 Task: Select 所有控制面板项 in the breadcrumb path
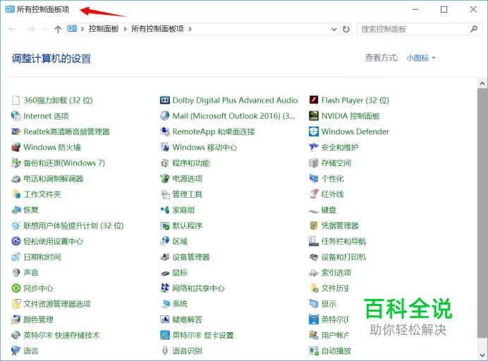pyautogui.click(x=157, y=29)
